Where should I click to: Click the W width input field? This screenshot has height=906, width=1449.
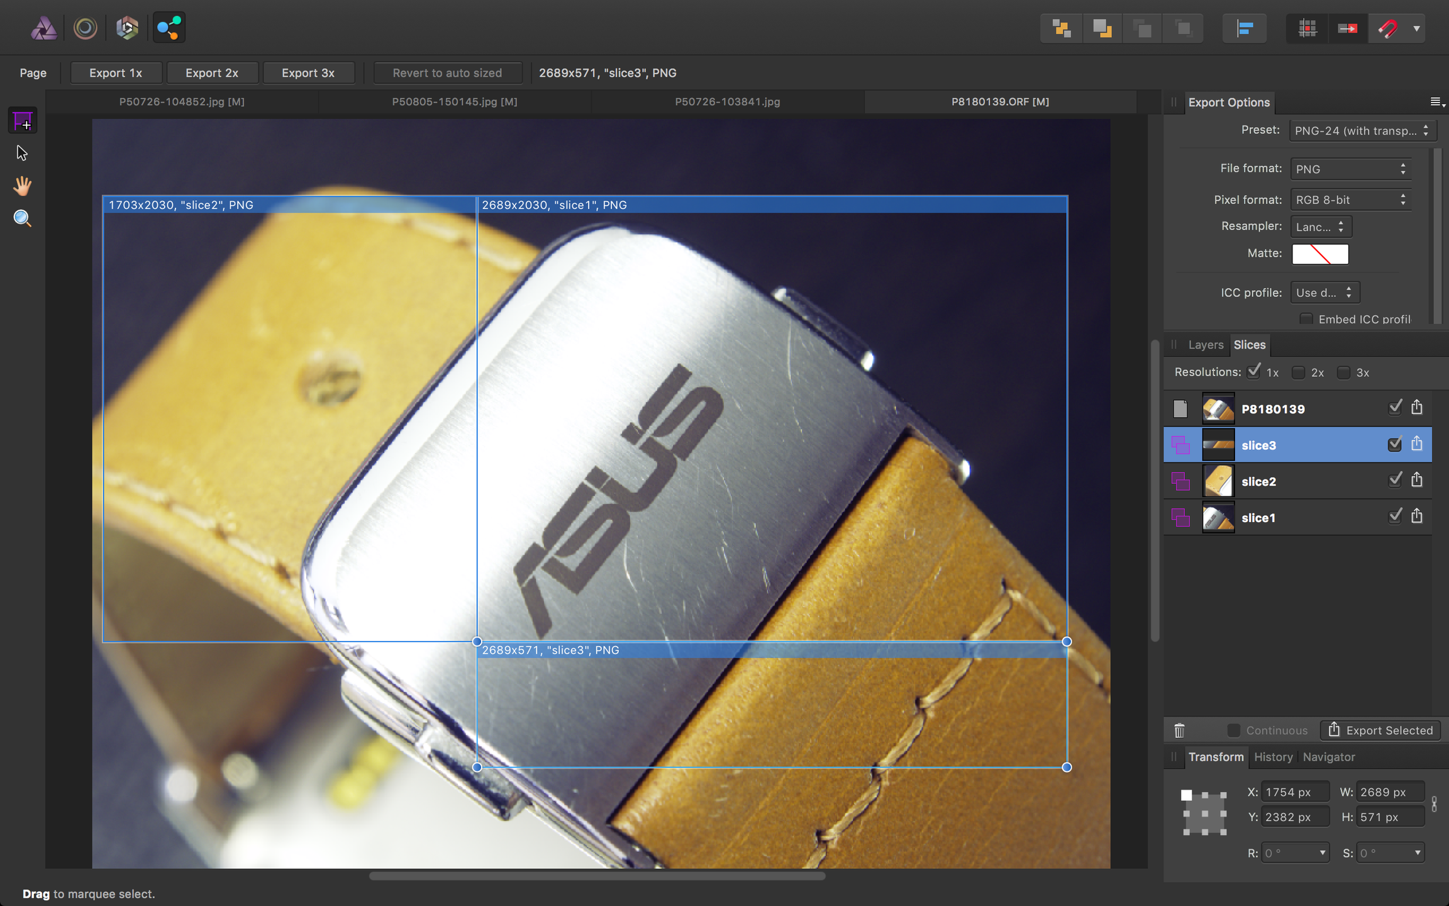point(1391,792)
